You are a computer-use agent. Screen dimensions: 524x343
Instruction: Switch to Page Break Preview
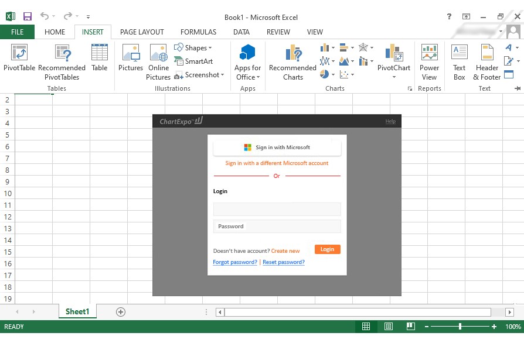411,327
